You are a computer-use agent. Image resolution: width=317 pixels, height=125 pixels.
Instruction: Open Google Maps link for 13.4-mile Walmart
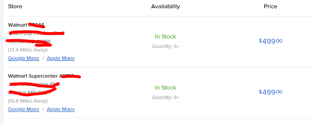click(24, 58)
